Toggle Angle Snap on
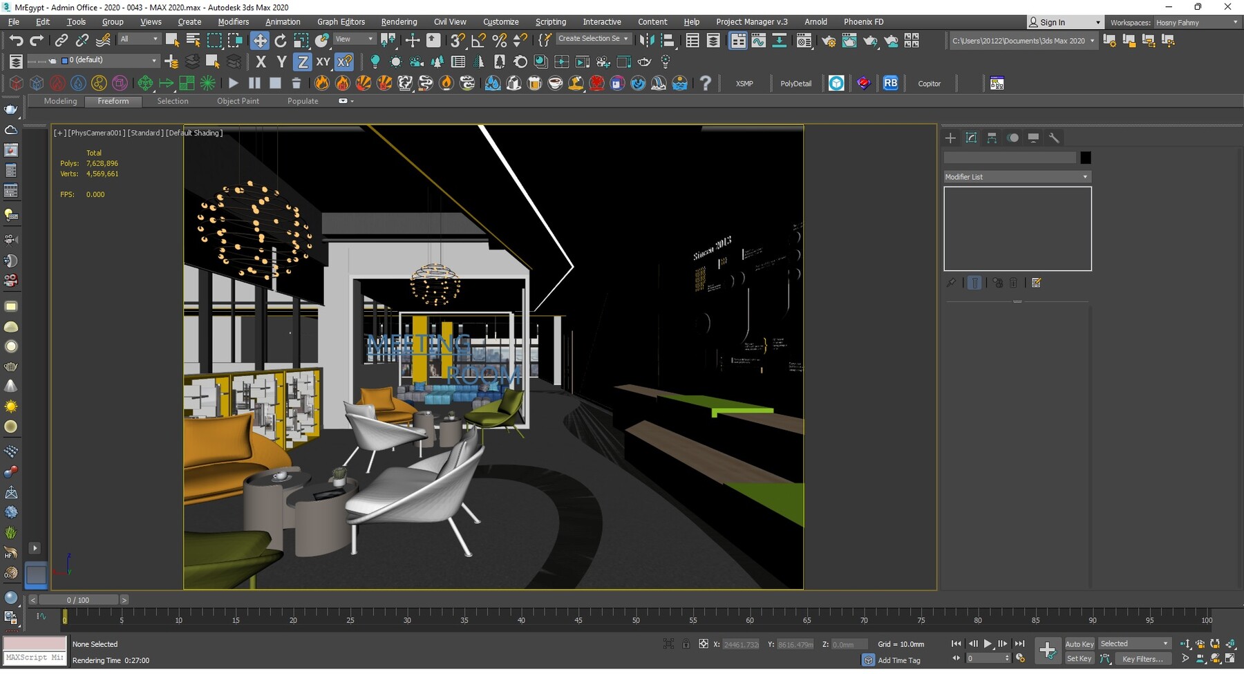The width and height of the screenshot is (1244, 674). (478, 40)
